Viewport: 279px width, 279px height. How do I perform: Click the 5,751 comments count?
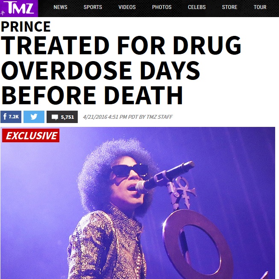[67, 117]
